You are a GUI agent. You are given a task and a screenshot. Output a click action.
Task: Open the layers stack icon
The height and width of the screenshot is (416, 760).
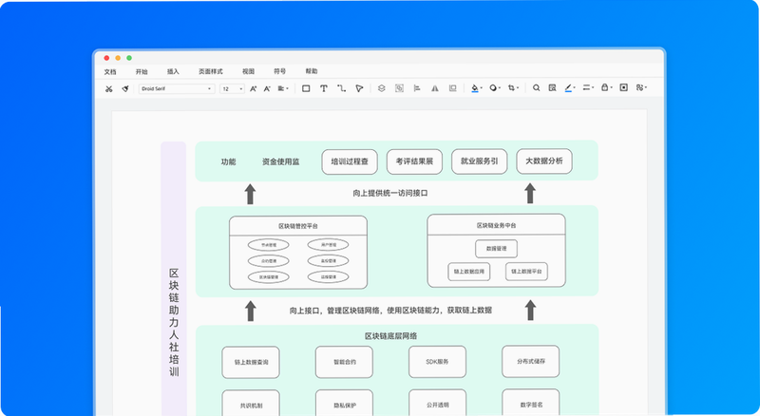382,88
